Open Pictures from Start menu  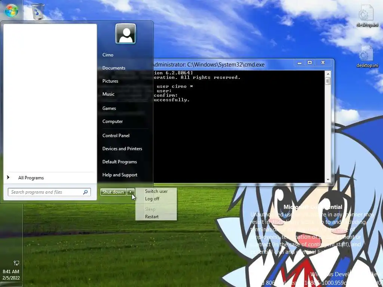pos(110,81)
